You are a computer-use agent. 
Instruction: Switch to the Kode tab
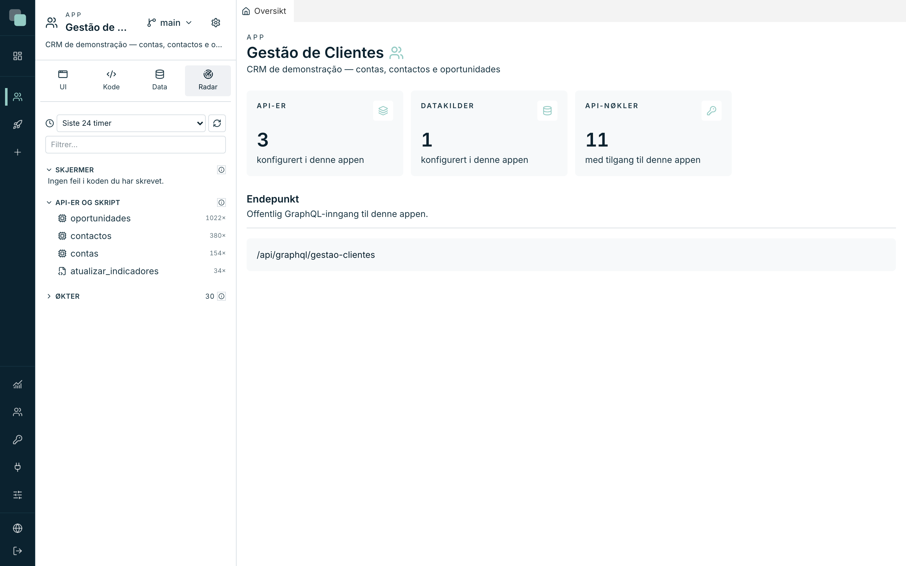(111, 80)
